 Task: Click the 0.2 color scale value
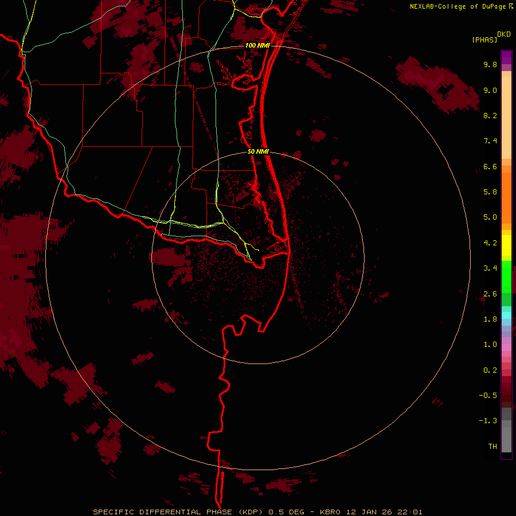[490, 370]
